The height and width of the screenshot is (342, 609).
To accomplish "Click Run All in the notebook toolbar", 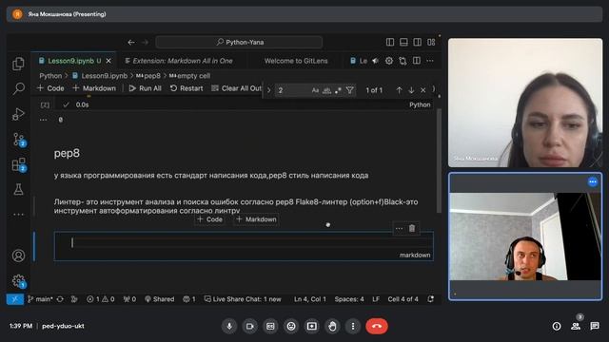I will tap(145, 88).
